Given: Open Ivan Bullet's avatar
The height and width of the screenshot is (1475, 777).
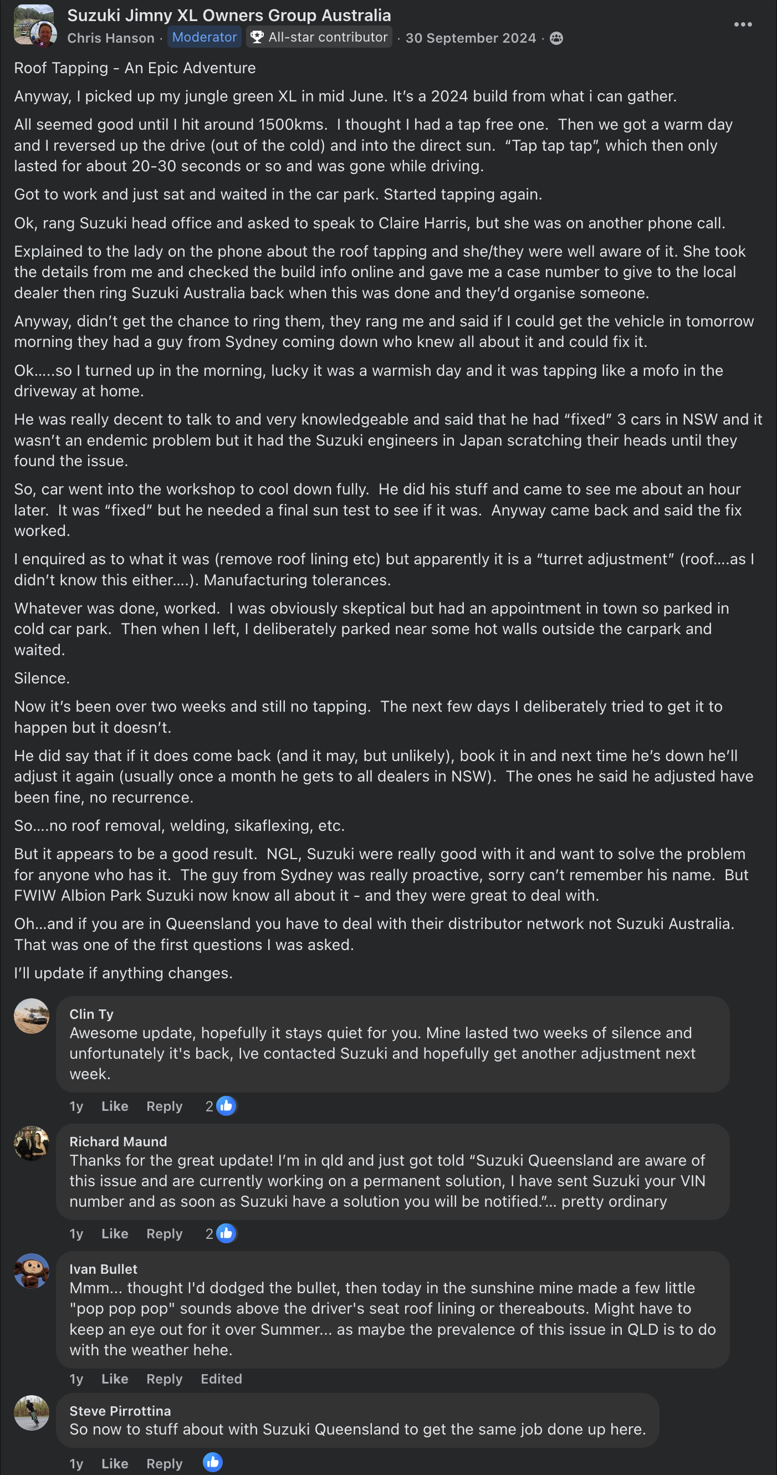Looking at the screenshot, I should tap(32, 1271).
